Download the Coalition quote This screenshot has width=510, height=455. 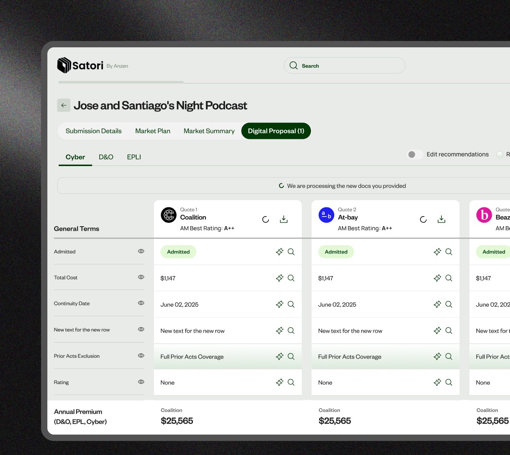click(x=284, y=219)
